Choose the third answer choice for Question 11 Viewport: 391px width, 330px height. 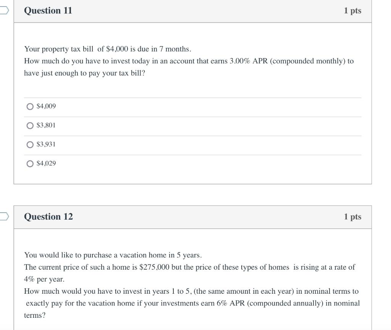click(x=30, y=144)
